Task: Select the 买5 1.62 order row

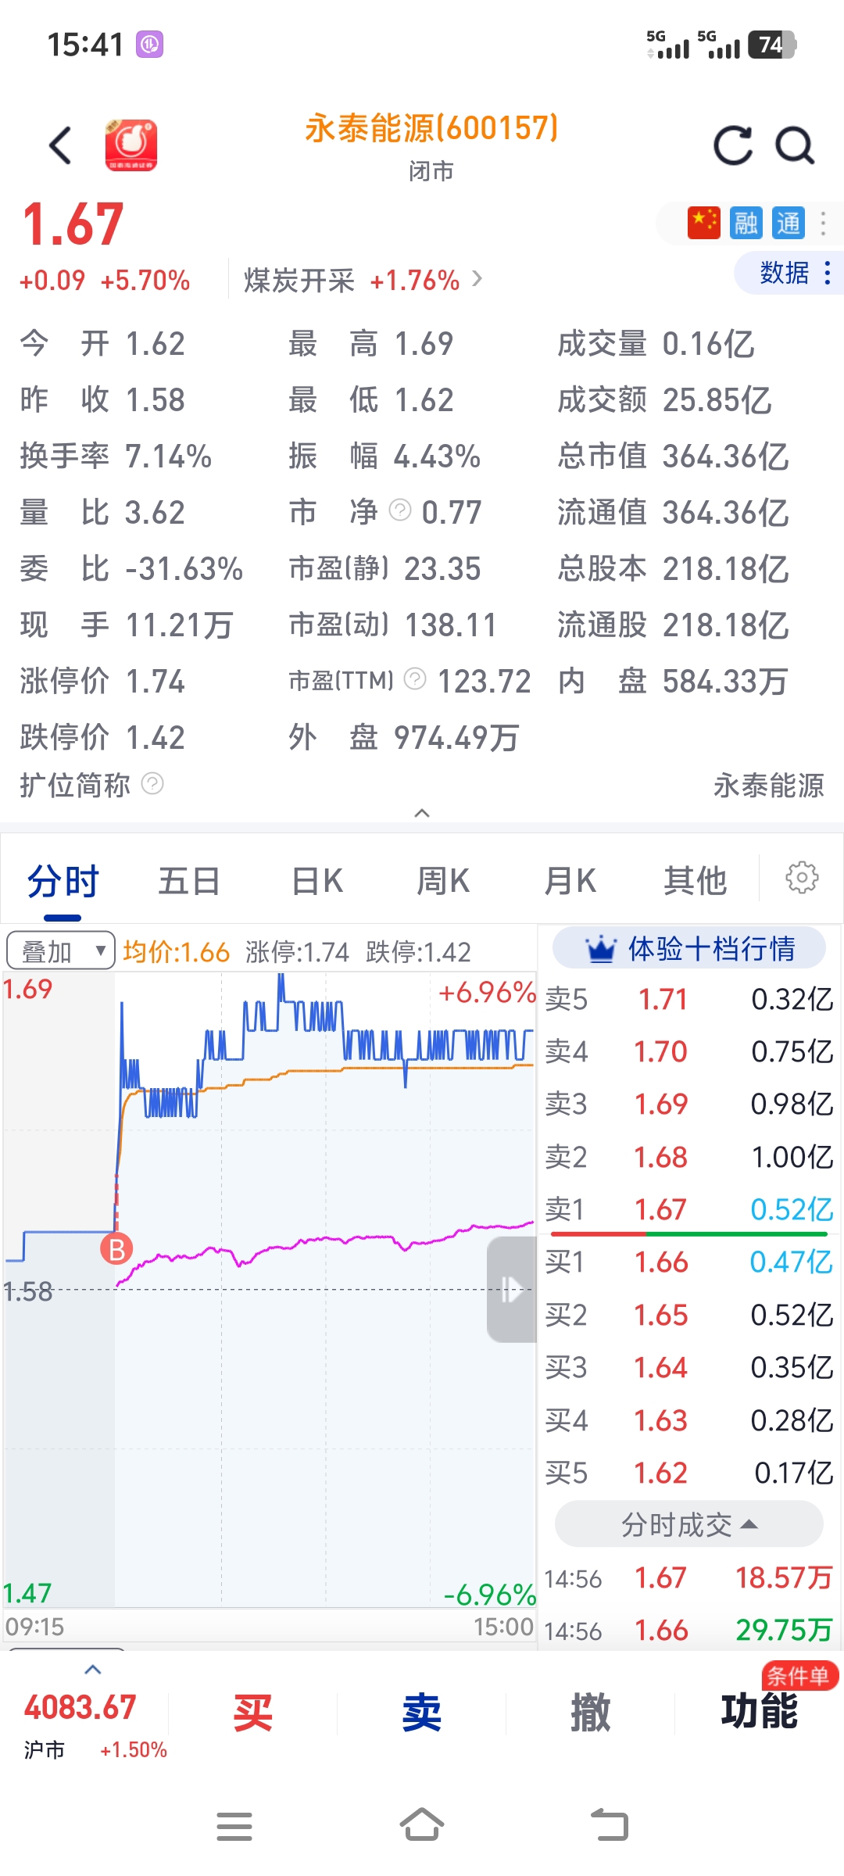Action: click(689, 1473)
